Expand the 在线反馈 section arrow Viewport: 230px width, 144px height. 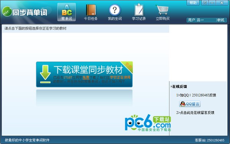pyautogui.click(x=171, y=87)
